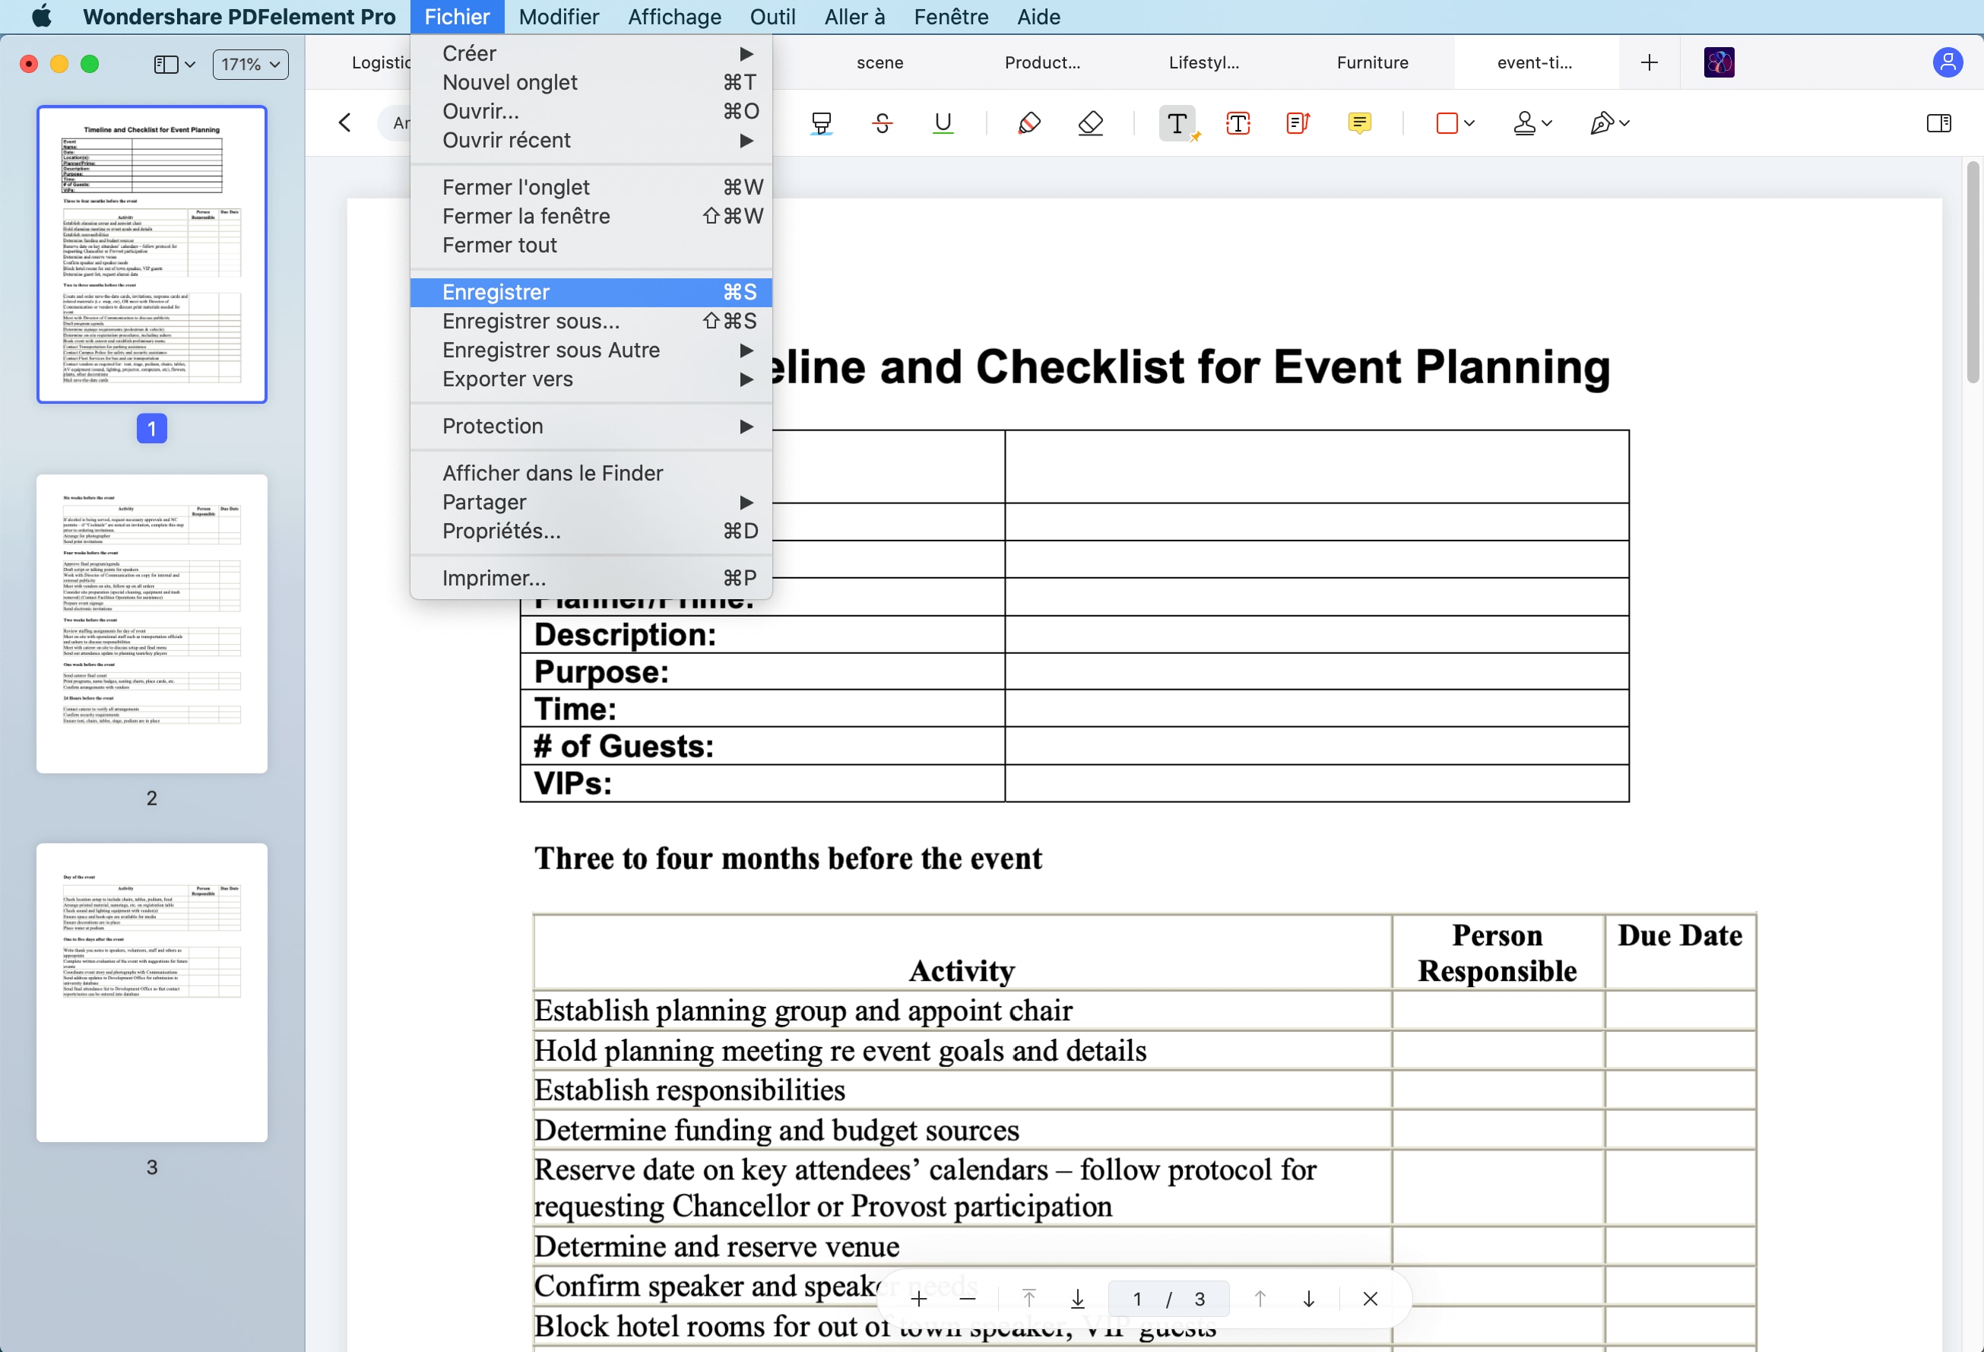The image size is (1984, 1352).
Task: Click Imprimer to print document
Action: pyautogui.click(x=495, y=578)
